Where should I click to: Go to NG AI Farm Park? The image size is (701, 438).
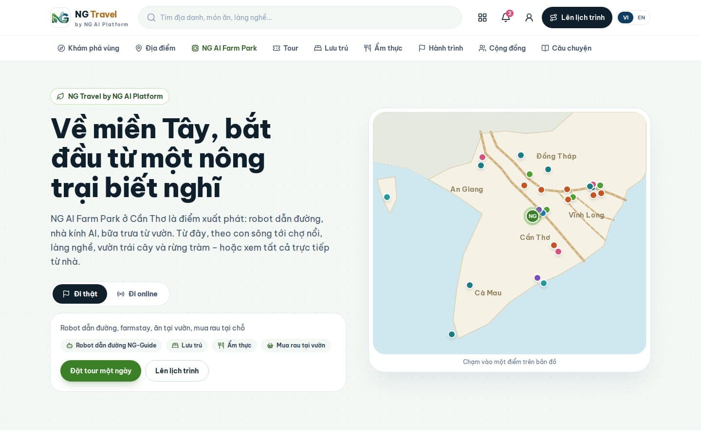[224, 48]
